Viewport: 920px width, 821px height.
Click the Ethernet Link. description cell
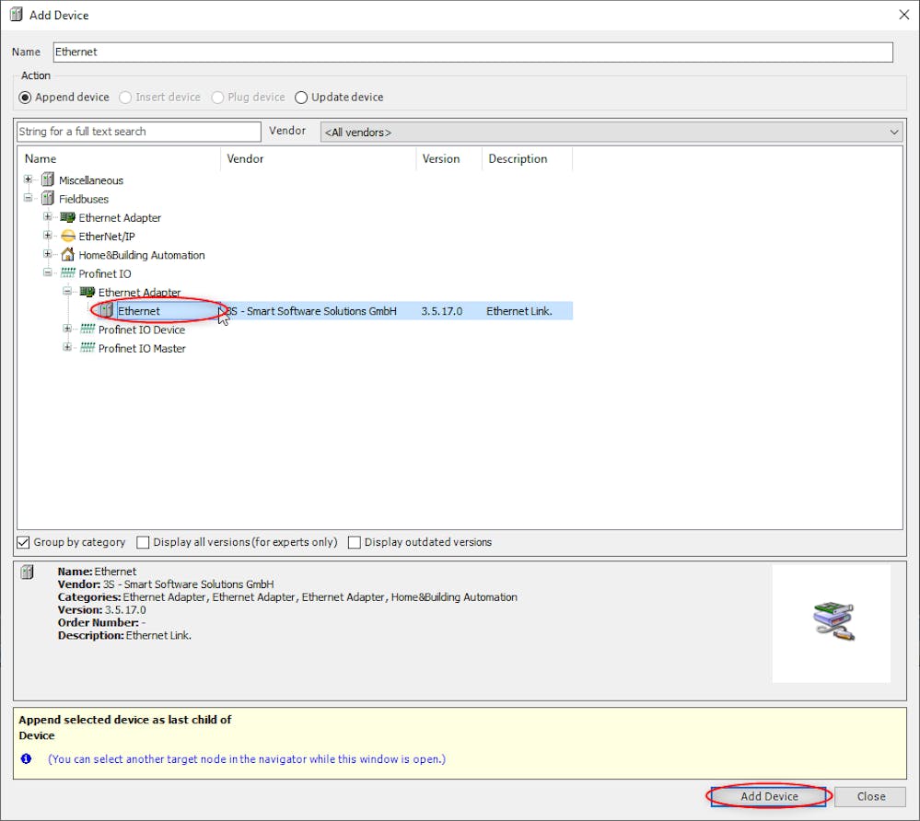point(519,311)
